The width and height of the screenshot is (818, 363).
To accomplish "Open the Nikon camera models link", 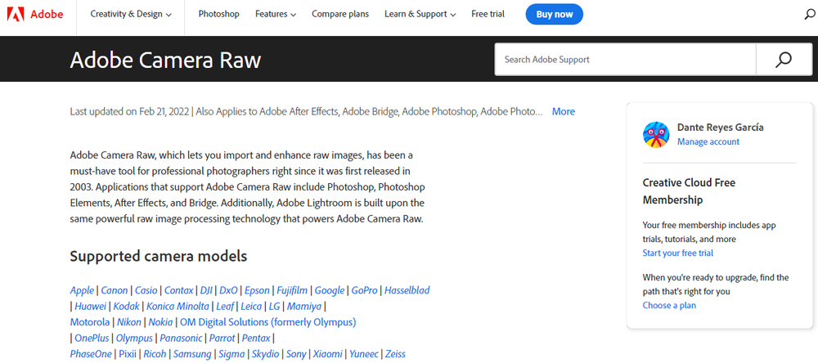I will pyautogui.click(x=129, y=322).
